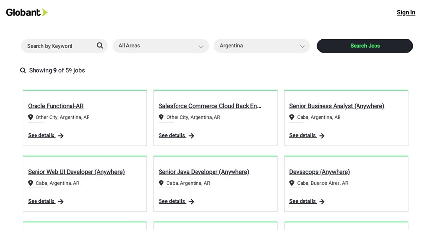Click 'Caba, Argentina, AR' under Senior Business Analyst
The height and width of the screenshot is (230, 428).
coord(319,117)
